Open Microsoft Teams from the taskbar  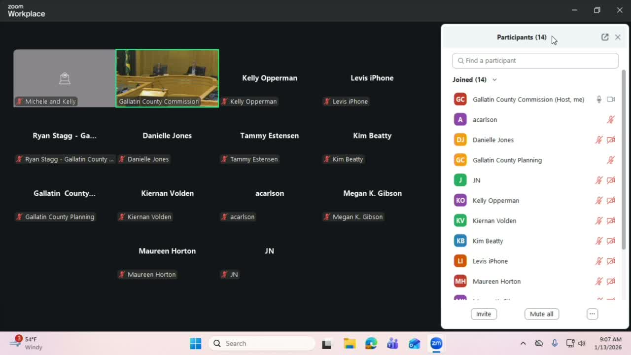pyautogui.click(x=393, y=344)
